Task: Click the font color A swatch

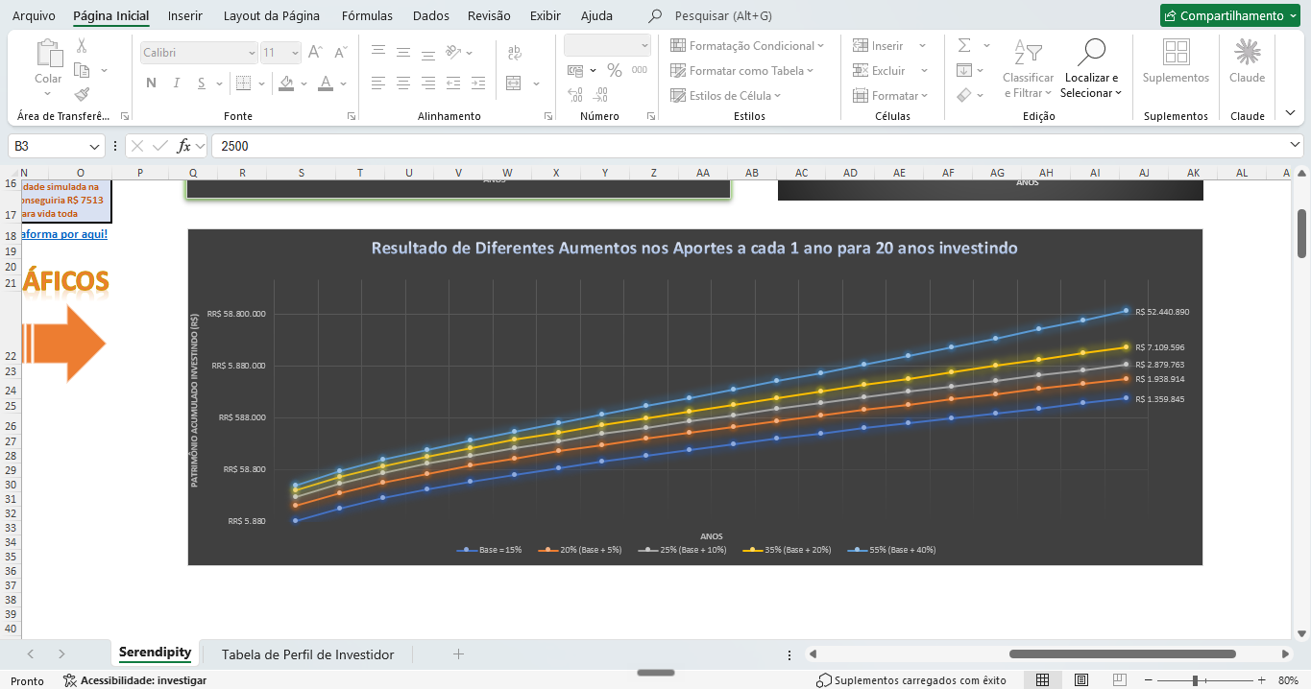Action: click(326, 83)
